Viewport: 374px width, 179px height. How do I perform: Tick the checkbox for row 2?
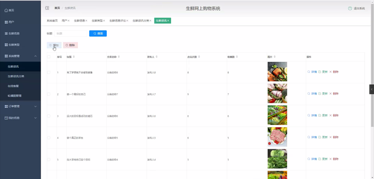(49, 94)
